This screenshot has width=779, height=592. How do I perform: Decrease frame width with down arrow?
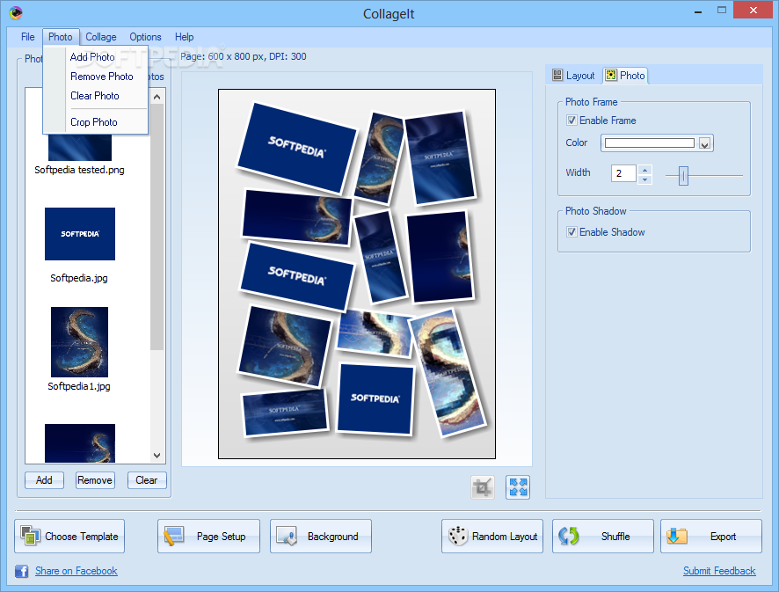tap(644, 179)
